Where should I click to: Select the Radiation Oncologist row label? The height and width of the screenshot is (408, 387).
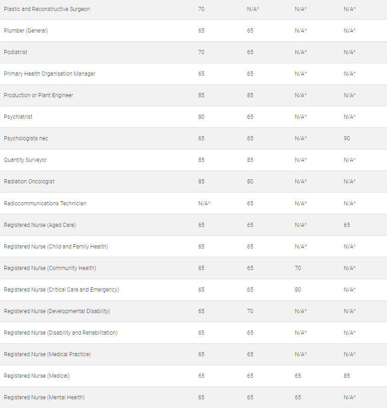point(29,182)
